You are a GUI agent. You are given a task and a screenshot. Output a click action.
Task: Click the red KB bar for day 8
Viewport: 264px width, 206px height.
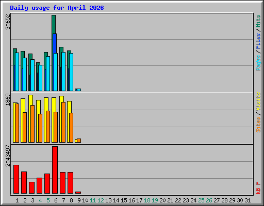71,183
